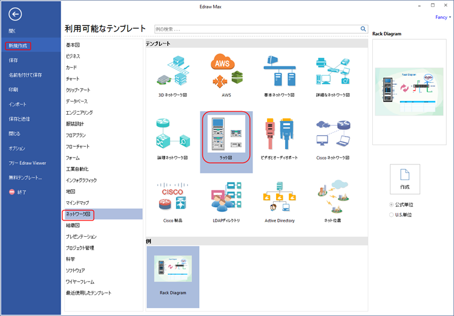Select the チャート category

73,79
